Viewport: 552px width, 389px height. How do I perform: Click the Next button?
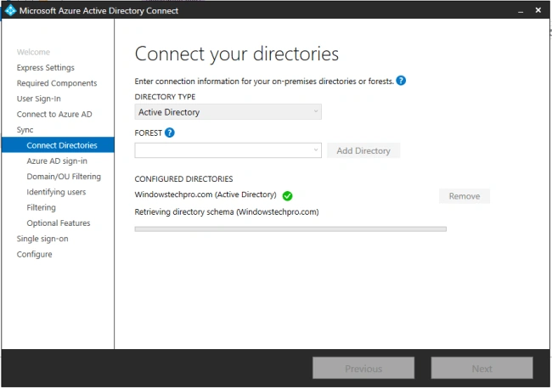(x=482, y=369)
